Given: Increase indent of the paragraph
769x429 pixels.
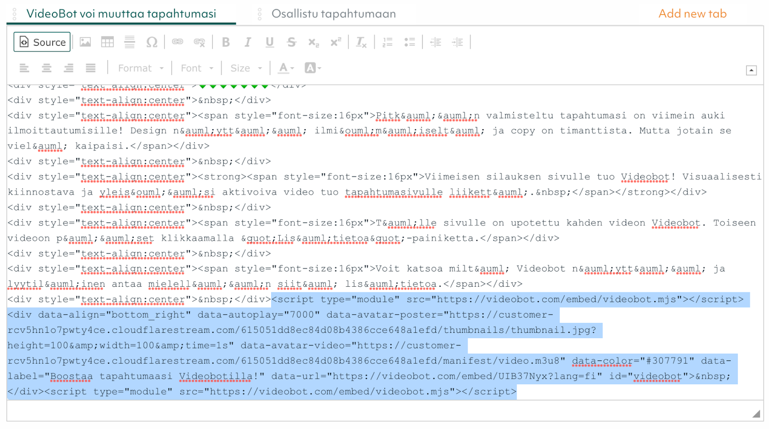Looking at the screenshot, I should [458, 42].
